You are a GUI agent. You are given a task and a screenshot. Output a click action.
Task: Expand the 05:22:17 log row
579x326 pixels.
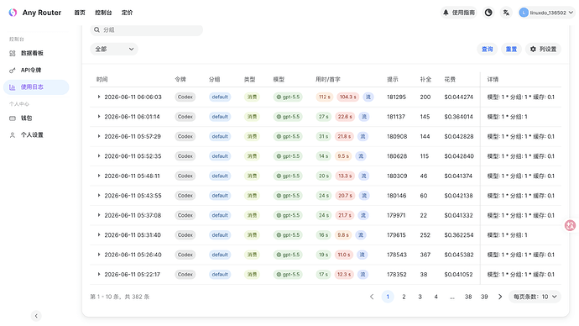99,274
